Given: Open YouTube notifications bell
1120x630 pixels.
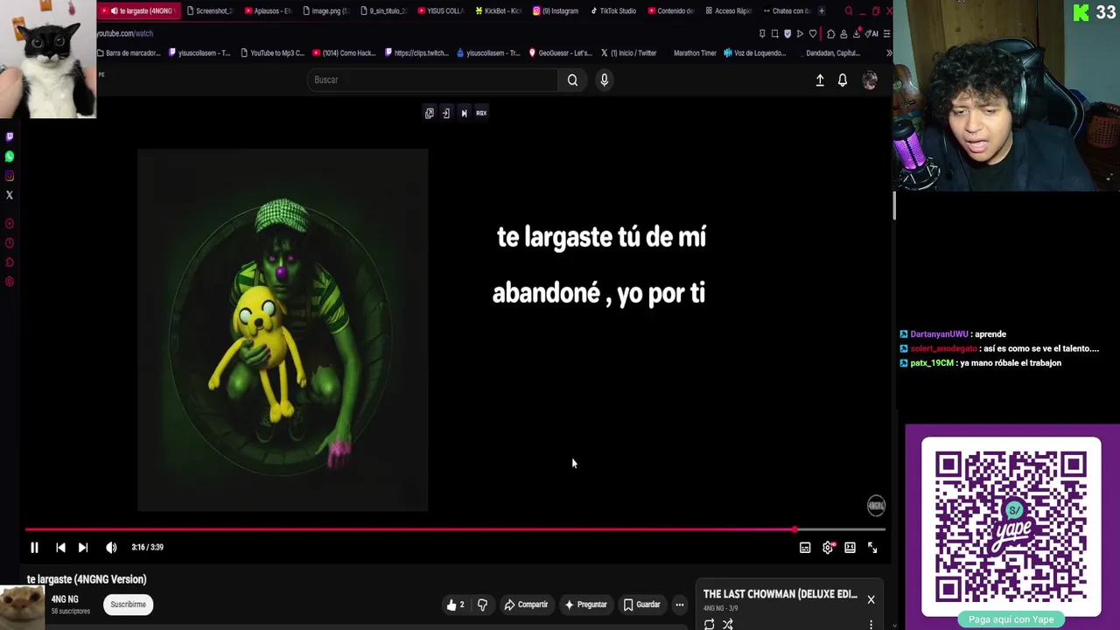Looking at the screenshot, I should pyautogui.click(x=843, y=80).
